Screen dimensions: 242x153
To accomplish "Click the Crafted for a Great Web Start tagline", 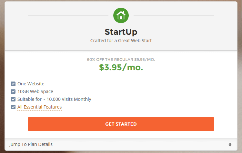I will coord(121,41).
